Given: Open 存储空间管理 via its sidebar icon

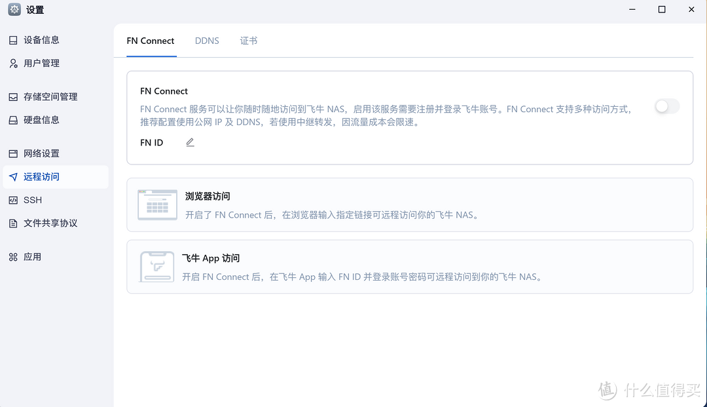Looking at the screenshot, I should (13, 96).
